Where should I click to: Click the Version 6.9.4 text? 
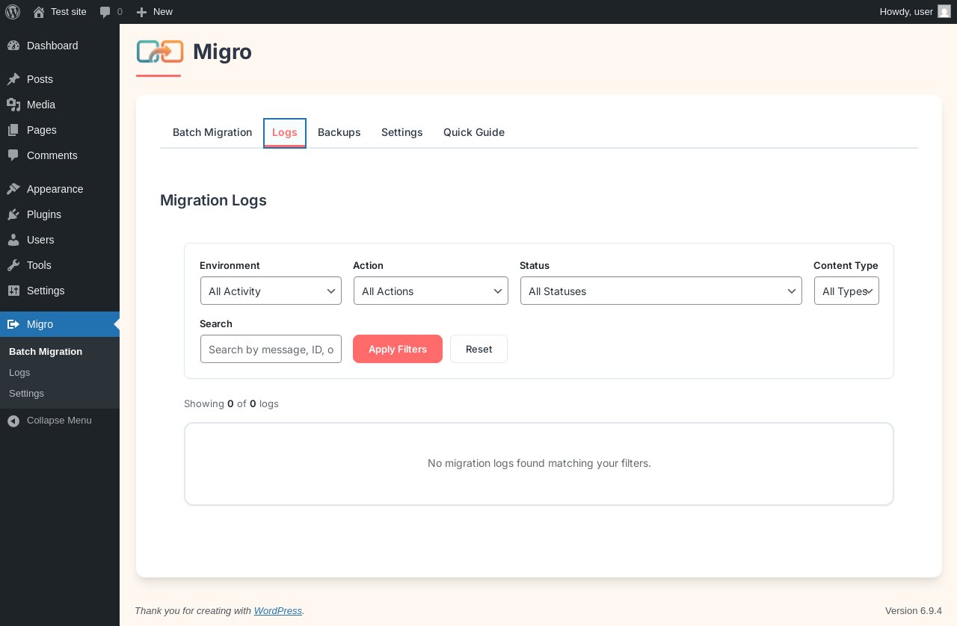tap(914, 610)
